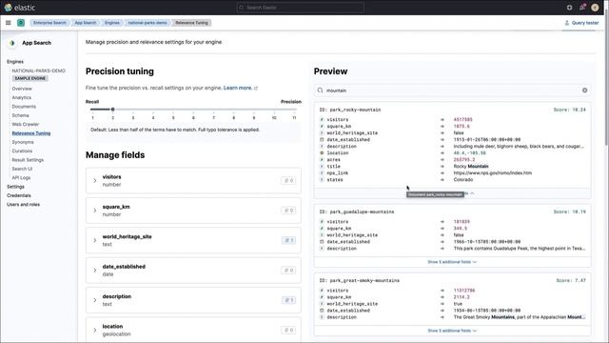Expand the square_km field settings
The width and height of the screenshot is (609, 343).
coord(95,211)
